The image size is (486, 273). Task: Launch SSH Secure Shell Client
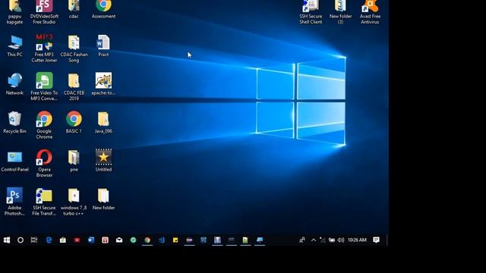point(311,12)
